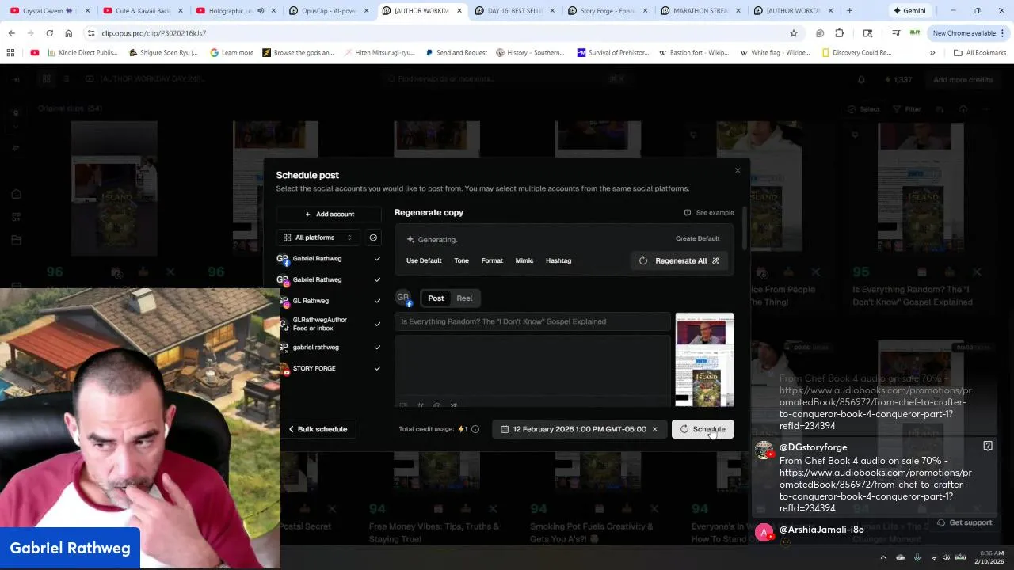
Task: Open the White flag Wikipedia bookmark
Action: 775,53
